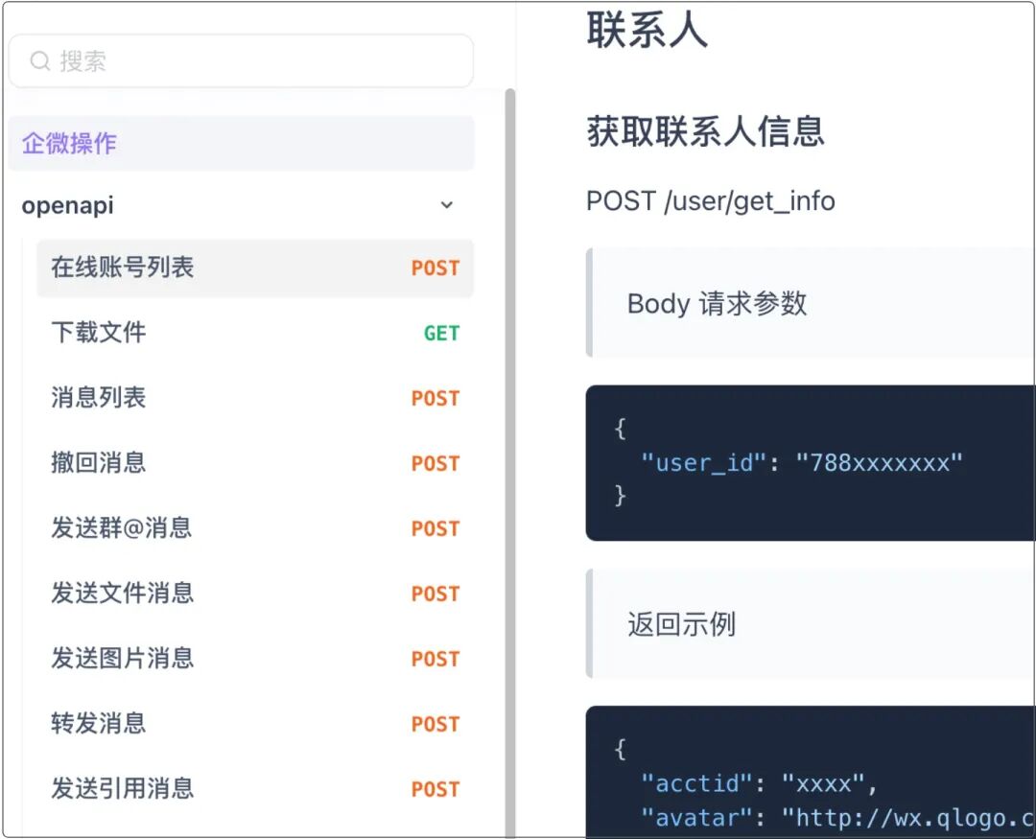The image size is (1036, 839).
Task: Open 发送图片消息 API entry
Action: point(255,658)
